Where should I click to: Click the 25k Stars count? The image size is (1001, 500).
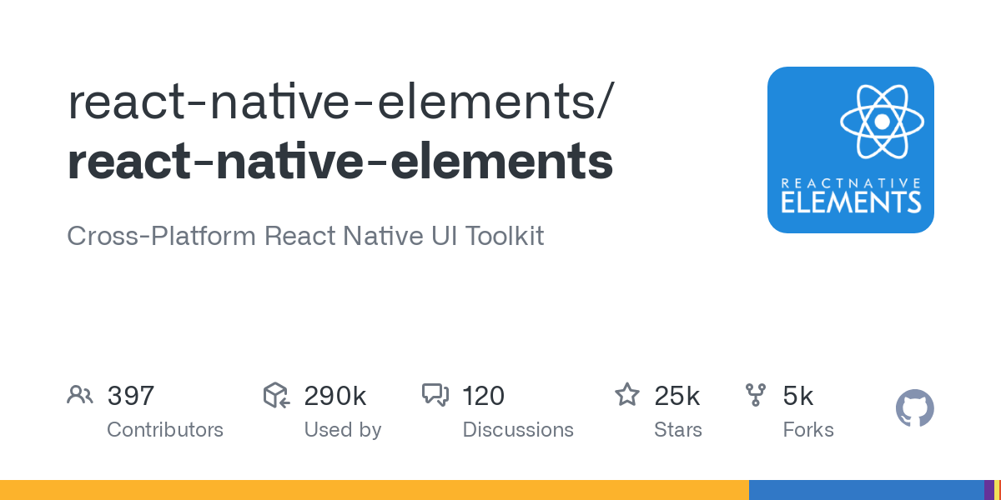coord(677,396)
